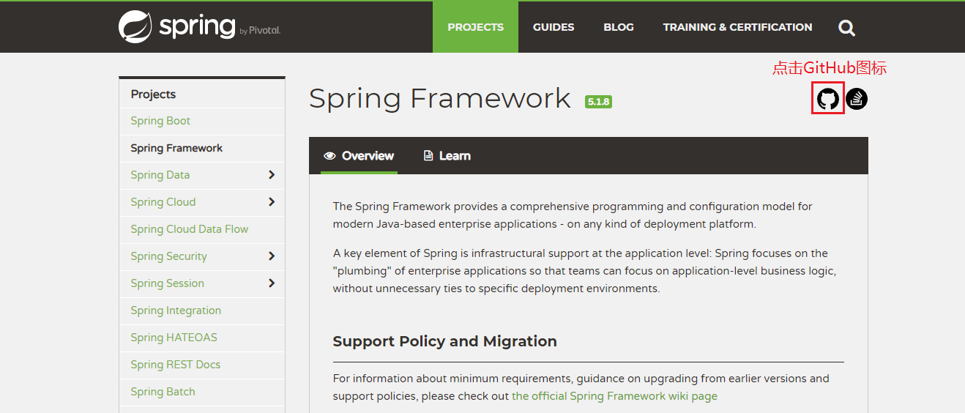Viewport: 965px width, 413px height.
Task: Open the Spring HATEOAS project link
Action: [174, 338]
